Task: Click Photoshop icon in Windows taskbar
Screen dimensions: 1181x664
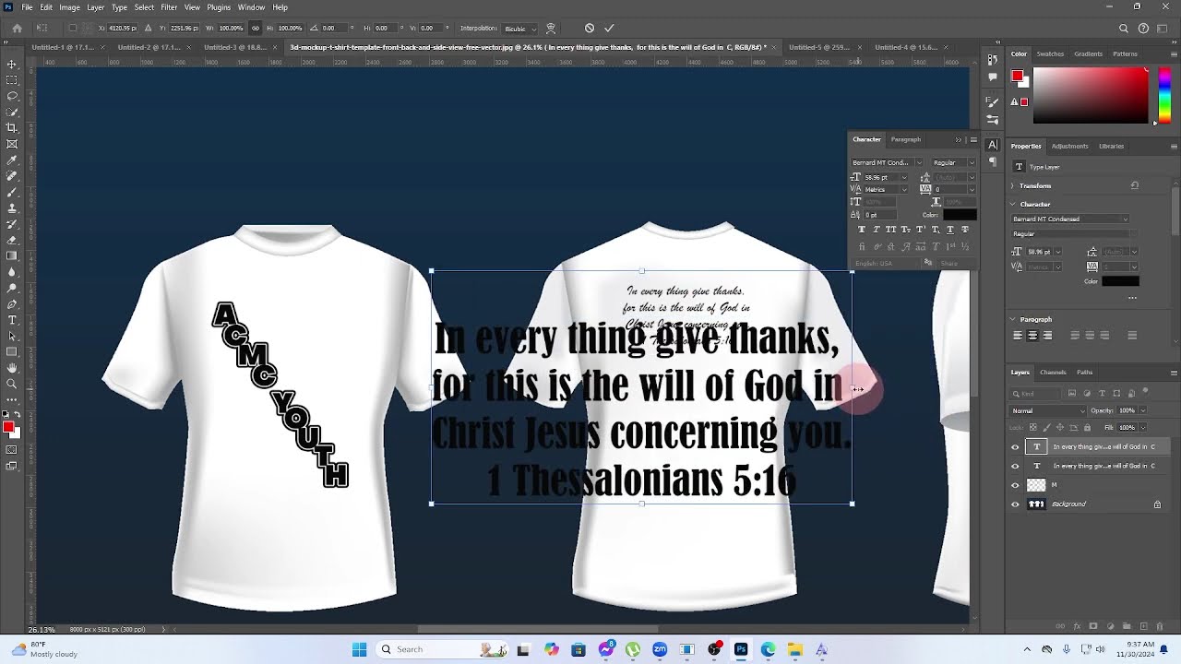Action: (741, 649)
